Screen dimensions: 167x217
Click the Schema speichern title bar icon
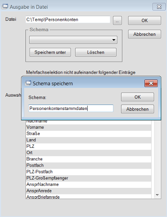[28, 83]
